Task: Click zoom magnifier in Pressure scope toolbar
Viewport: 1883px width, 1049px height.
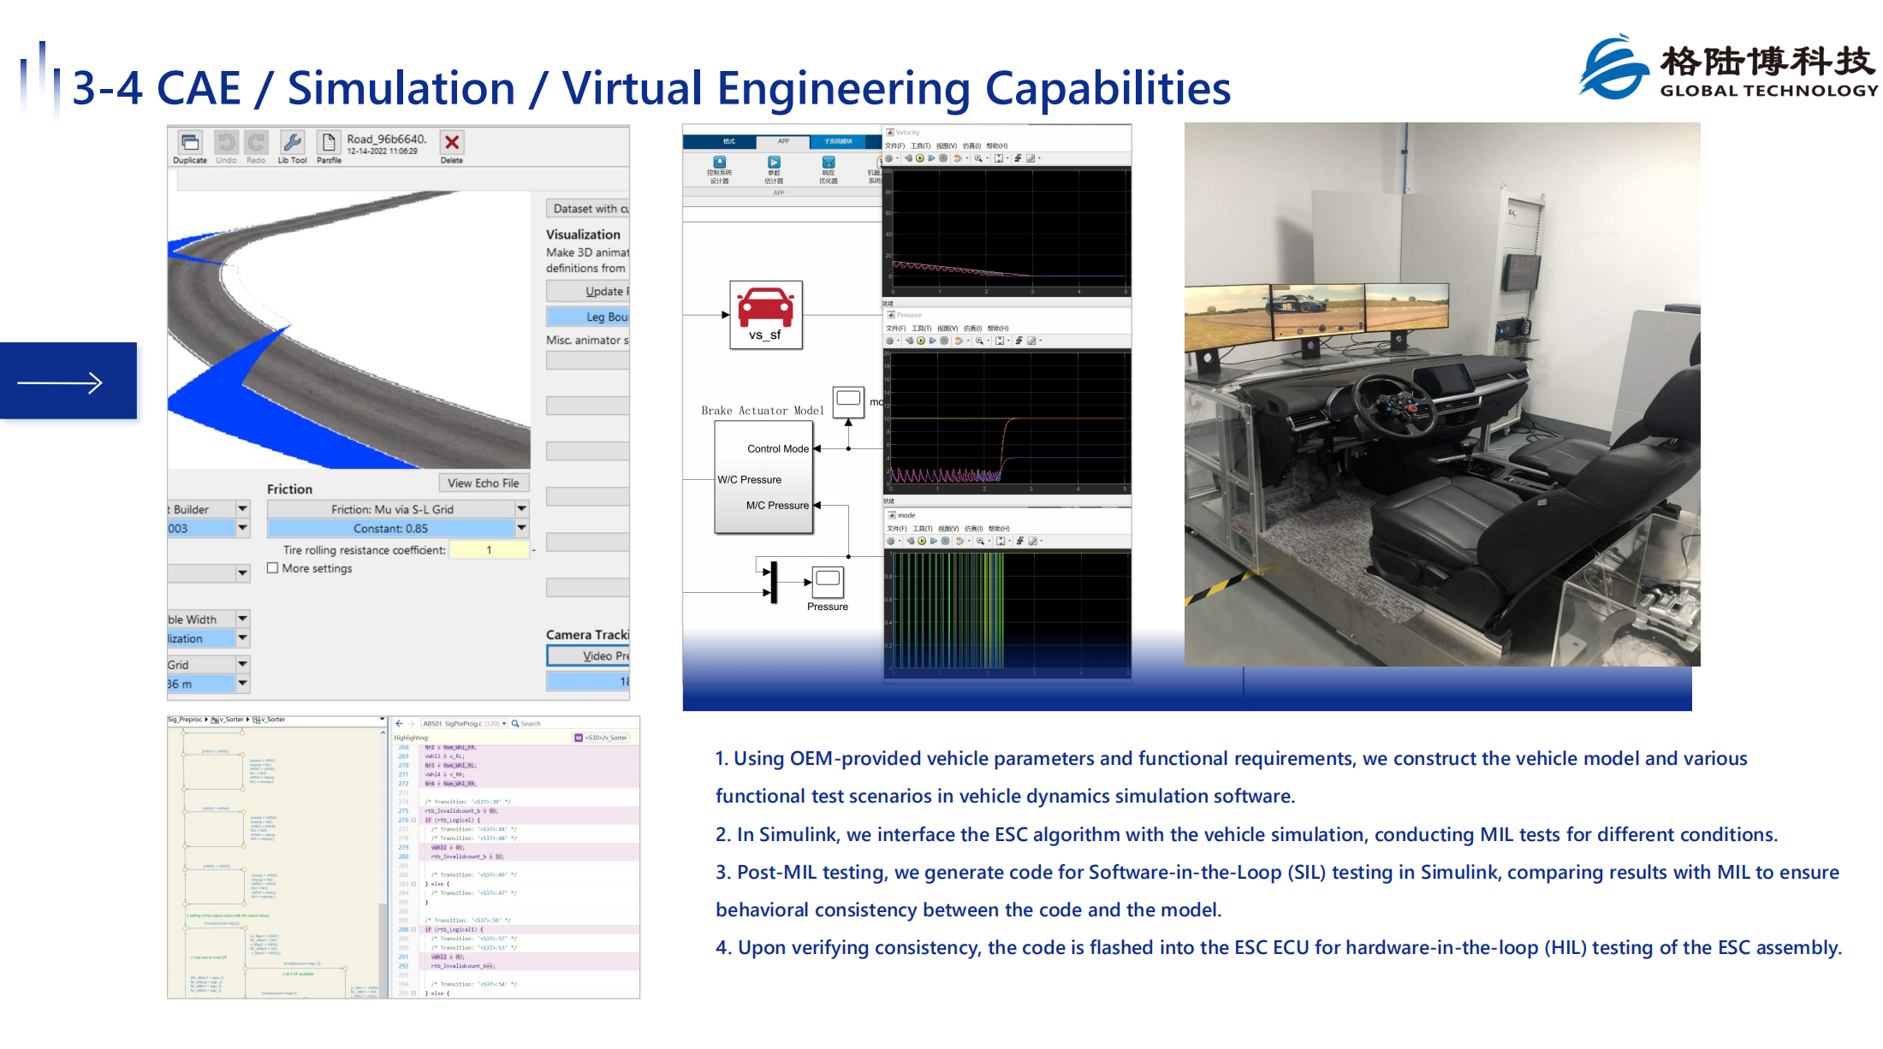Action: tap(979, 341)
